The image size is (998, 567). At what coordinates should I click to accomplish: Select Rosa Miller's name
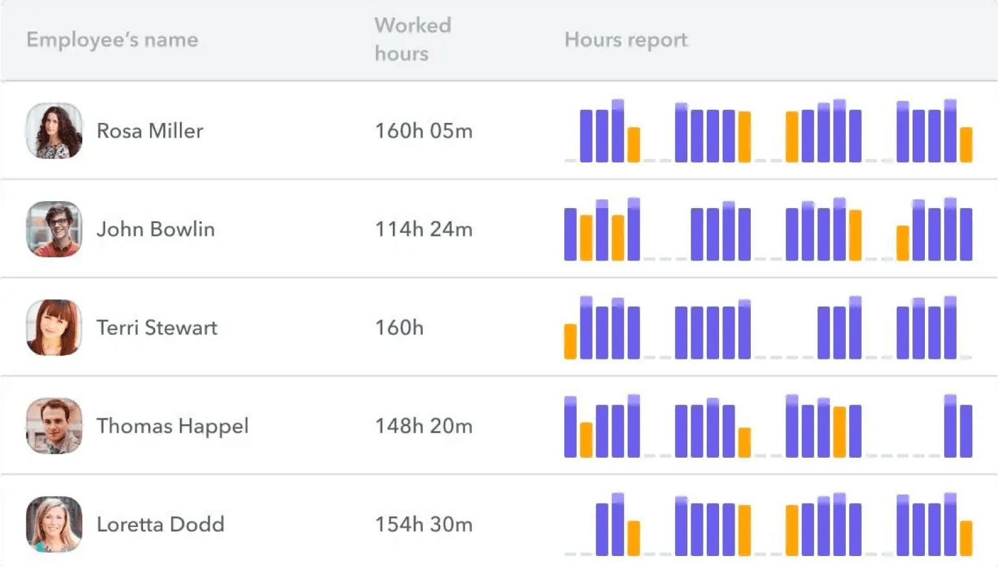coord(150,131)
